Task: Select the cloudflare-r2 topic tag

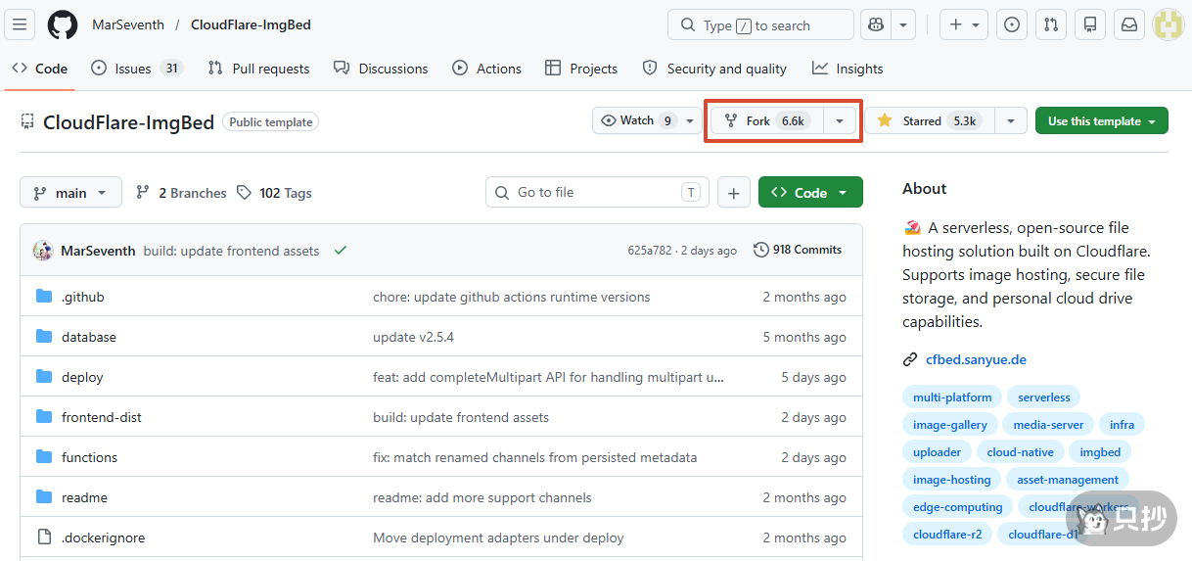Action: [x=946, y=535]
